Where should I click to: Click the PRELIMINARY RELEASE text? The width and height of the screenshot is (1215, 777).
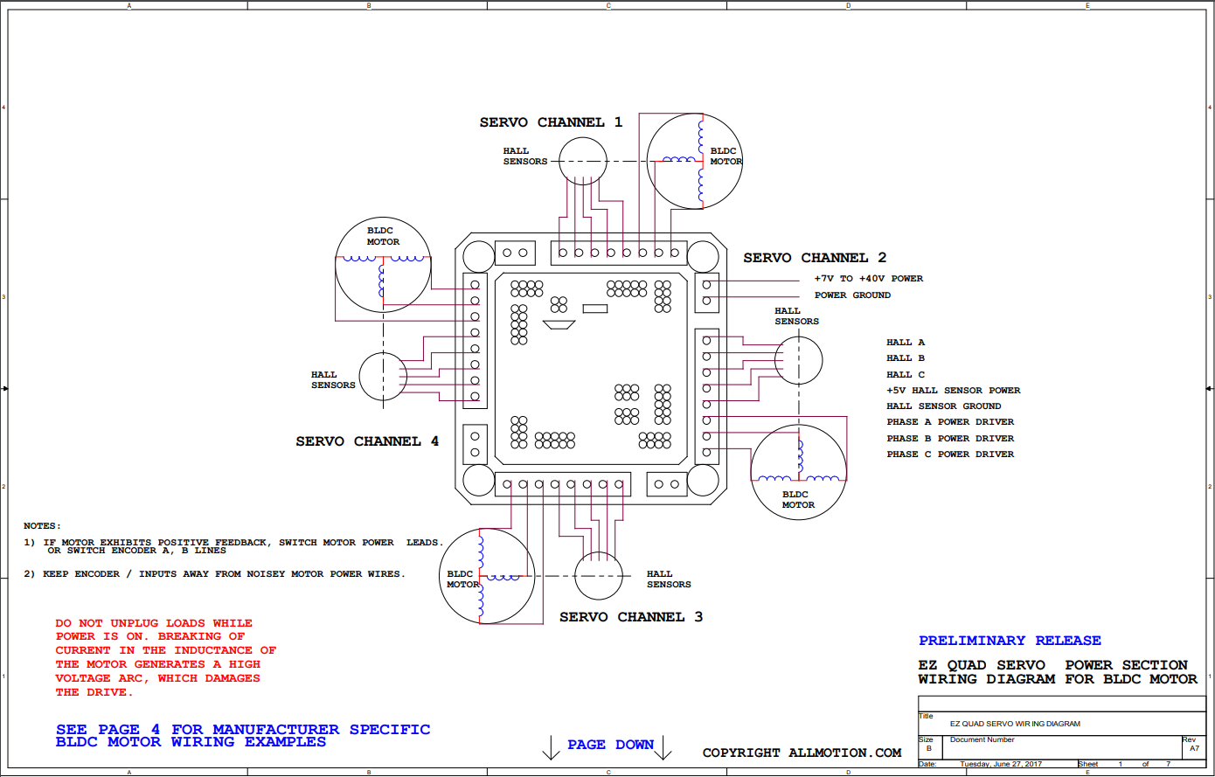1010,641
